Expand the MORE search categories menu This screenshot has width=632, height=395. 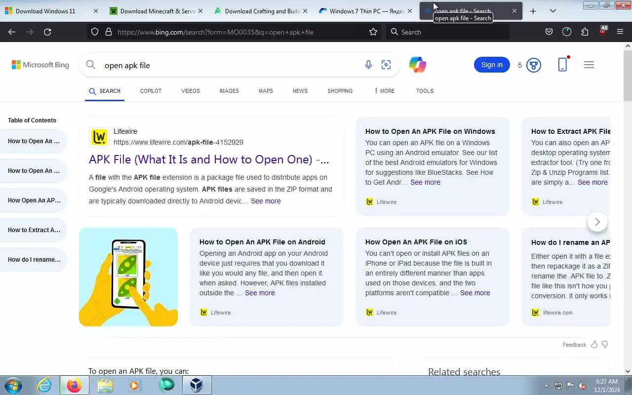coord(384,91)
